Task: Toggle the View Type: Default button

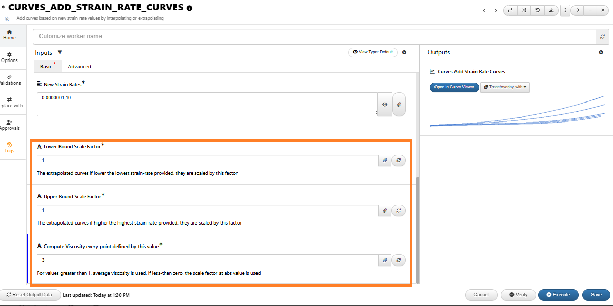Action: tap(373, 52)
